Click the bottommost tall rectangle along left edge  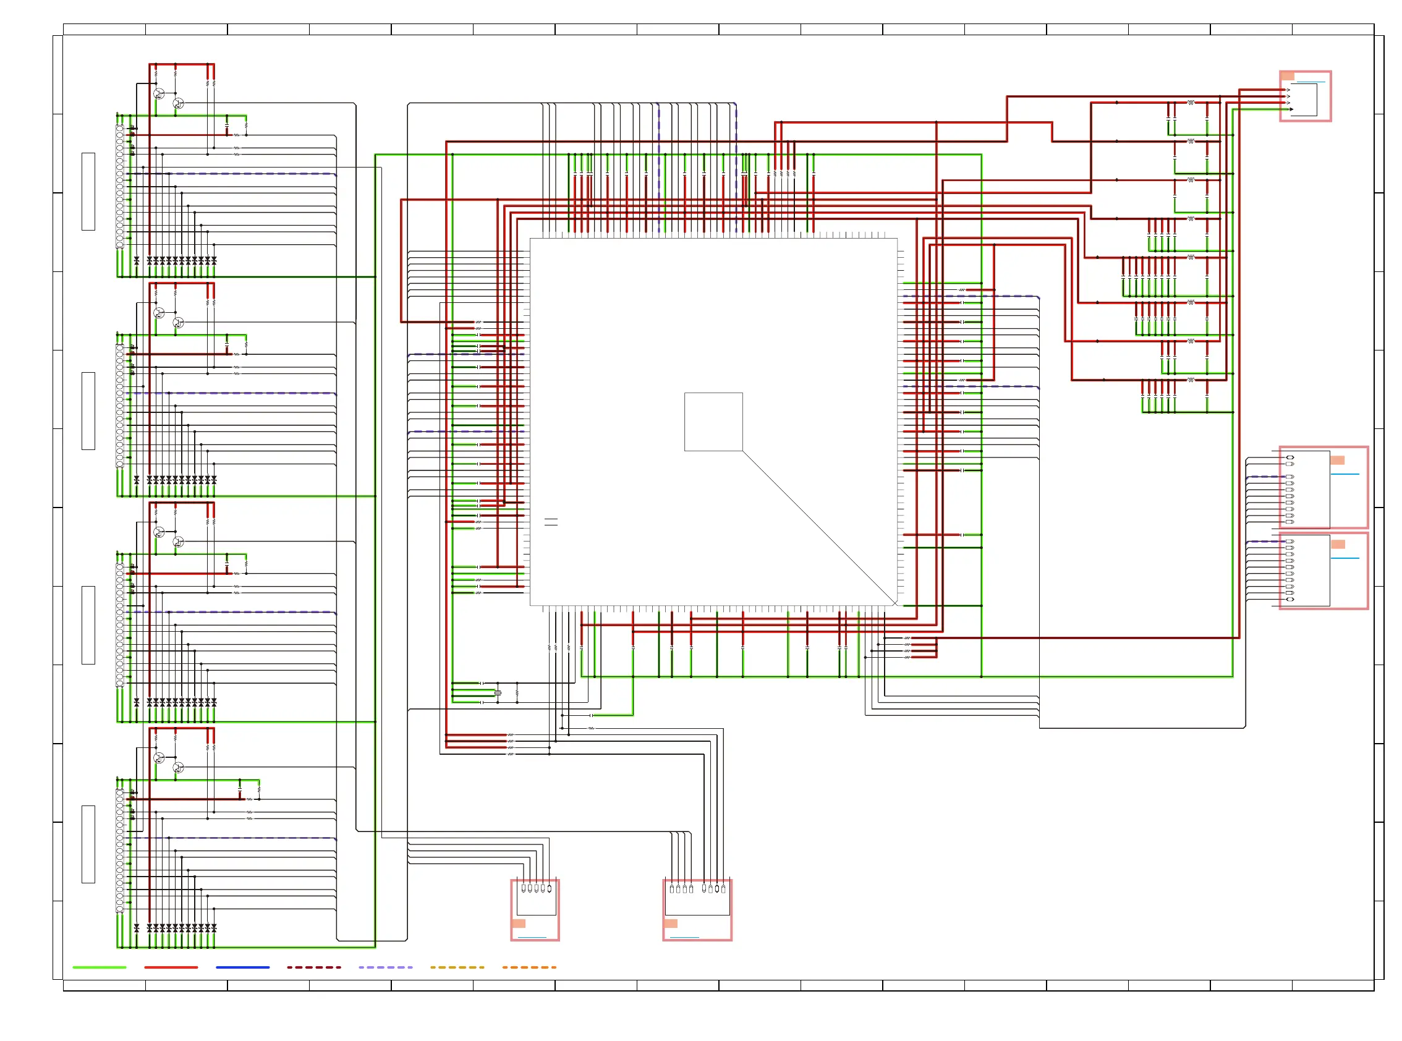point(88,844)
